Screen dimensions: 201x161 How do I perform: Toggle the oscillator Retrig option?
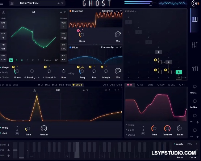[x=4, y=73]
